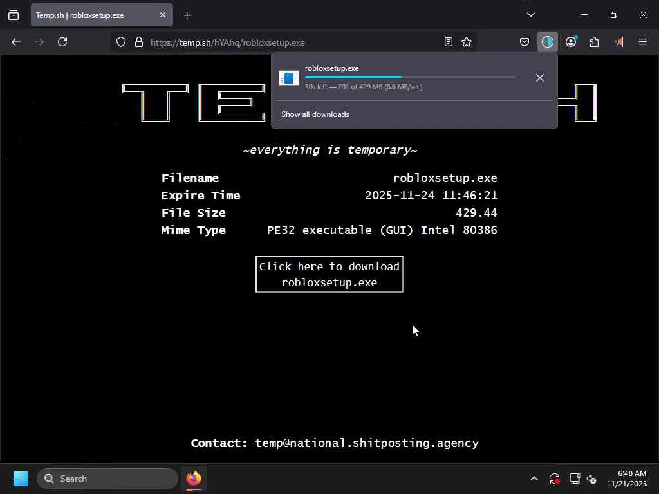Open Firefox account icon

[571, 42]
